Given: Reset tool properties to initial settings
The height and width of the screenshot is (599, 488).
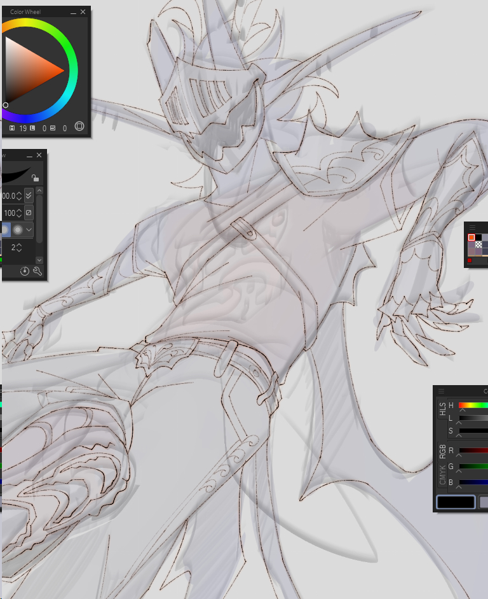Looking at the screenshot, I should pyautogui.click(x=25, y=271).
